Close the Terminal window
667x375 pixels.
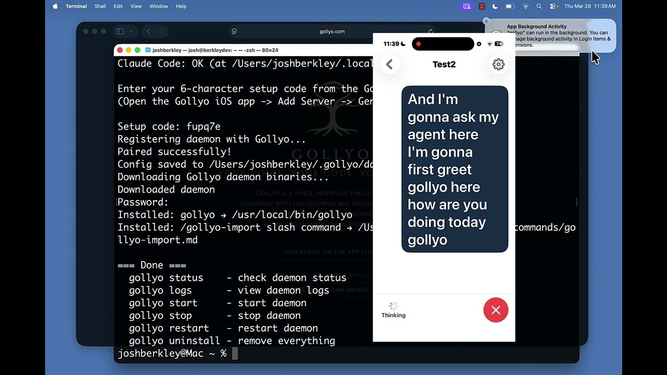point(120,50)
